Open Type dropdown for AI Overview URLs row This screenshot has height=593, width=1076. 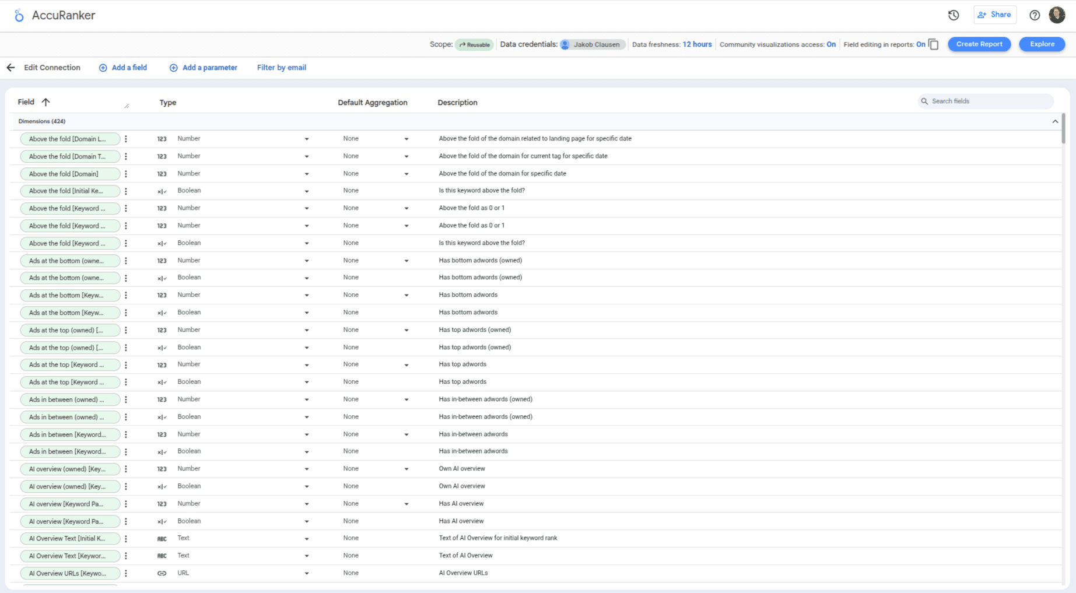pos(307,573)
